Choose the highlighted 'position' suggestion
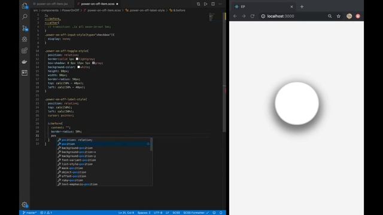 [x=104, y=144]
